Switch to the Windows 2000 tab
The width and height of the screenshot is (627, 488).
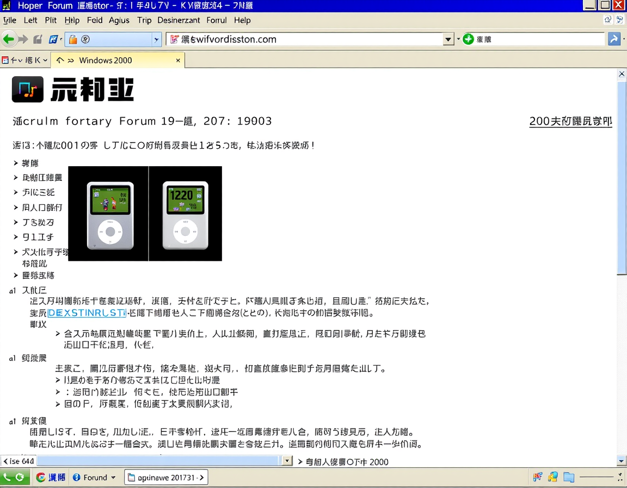[x=119, y=60]
